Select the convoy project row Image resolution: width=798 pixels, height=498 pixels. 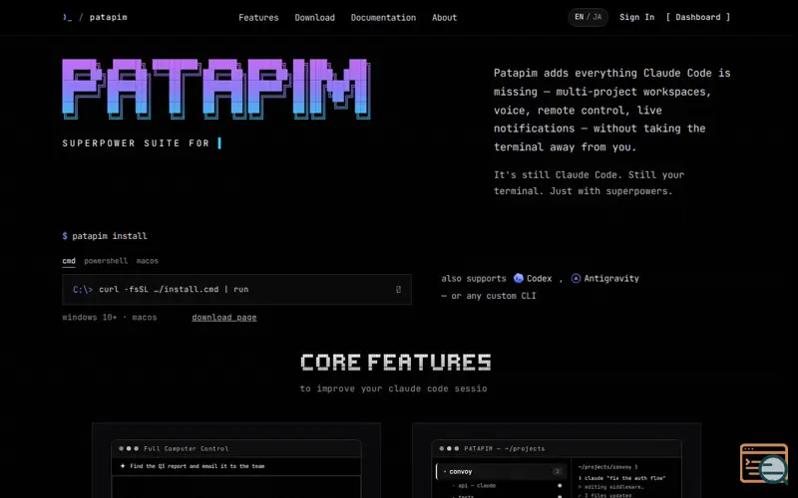coord(502,471)
